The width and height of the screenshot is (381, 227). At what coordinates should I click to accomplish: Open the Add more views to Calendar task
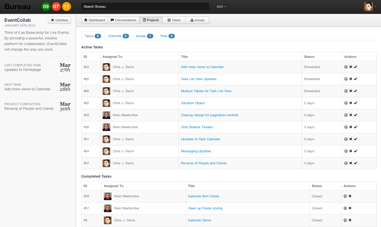(x=202, y=67)
